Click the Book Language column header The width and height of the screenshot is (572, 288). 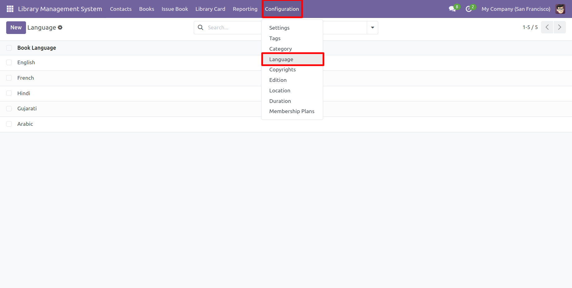37,48
